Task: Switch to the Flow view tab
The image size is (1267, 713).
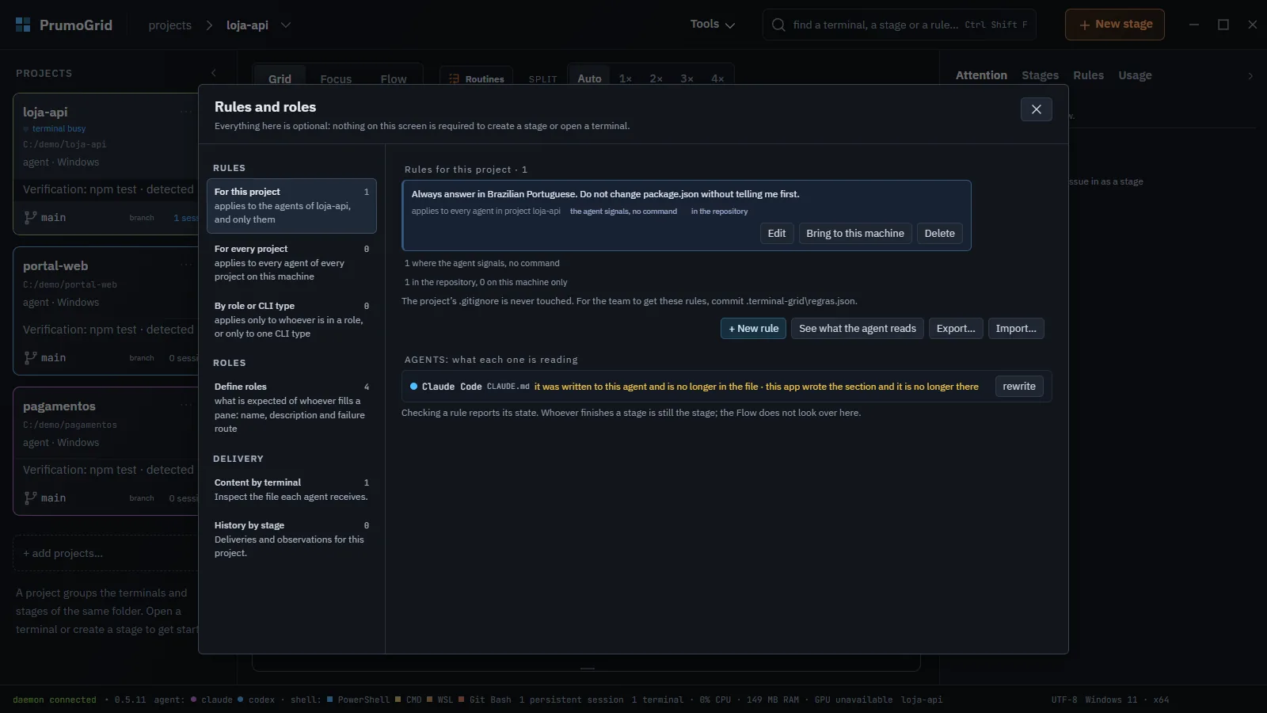Action: pyautogui.click(x=394, y=79)
